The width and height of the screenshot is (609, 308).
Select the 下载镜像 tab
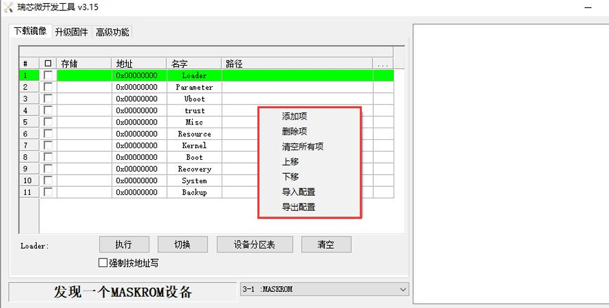[30, 32]
